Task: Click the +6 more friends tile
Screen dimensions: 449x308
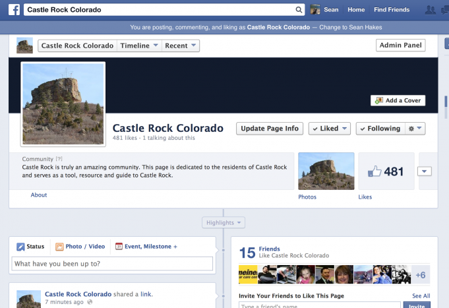Action: click(421, 275)
